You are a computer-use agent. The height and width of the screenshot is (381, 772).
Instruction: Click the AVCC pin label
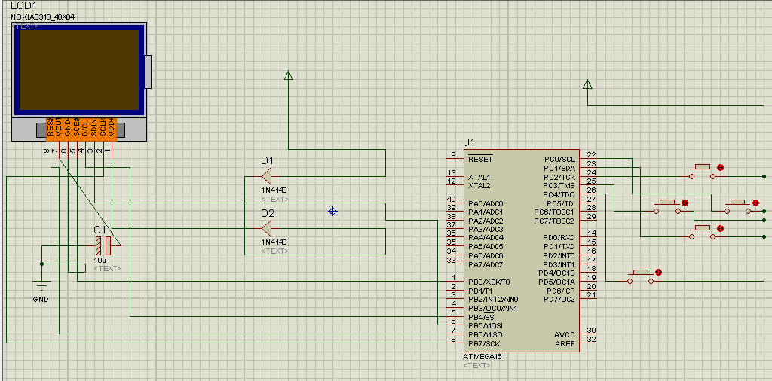[x=564, y=335]
